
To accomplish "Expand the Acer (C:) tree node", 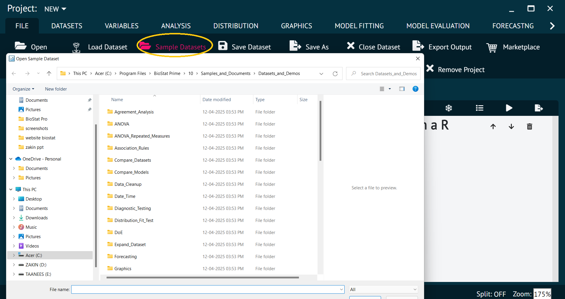I will (x=14, y=255).
